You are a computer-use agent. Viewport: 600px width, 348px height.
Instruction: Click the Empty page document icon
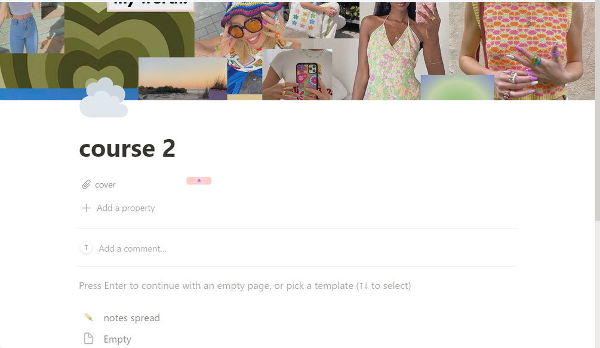point(88,338)
